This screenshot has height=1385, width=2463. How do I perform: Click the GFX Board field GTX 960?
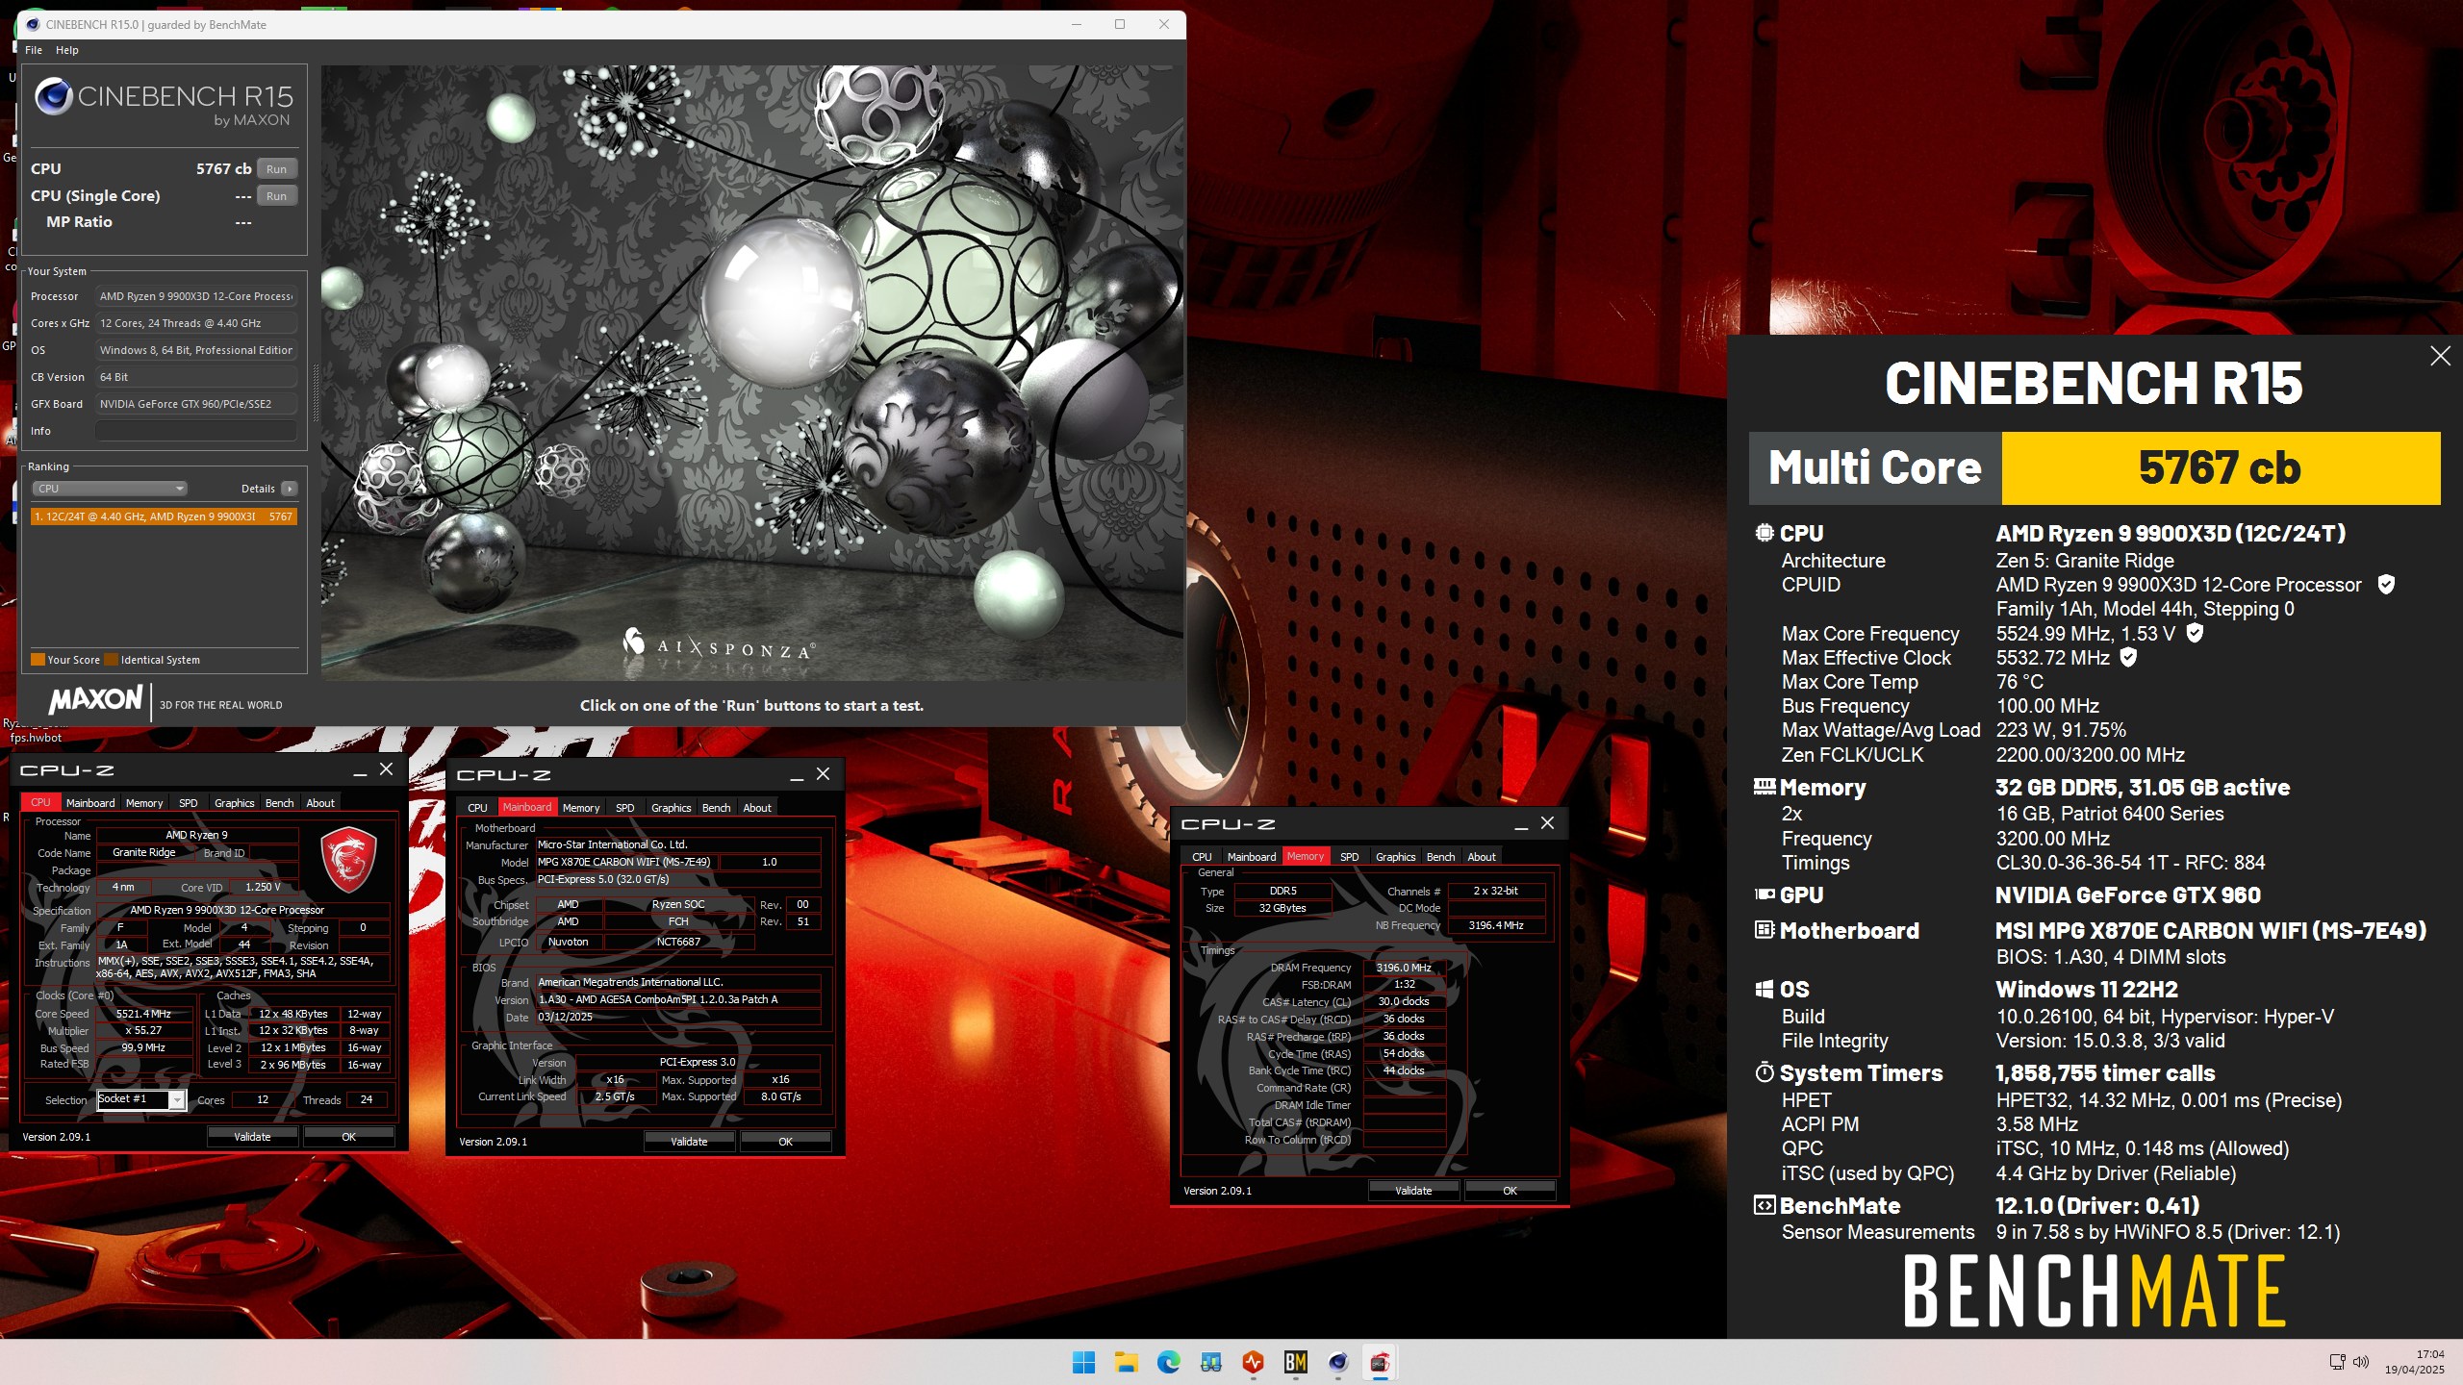pyautogui.click(x=196, y=404)
